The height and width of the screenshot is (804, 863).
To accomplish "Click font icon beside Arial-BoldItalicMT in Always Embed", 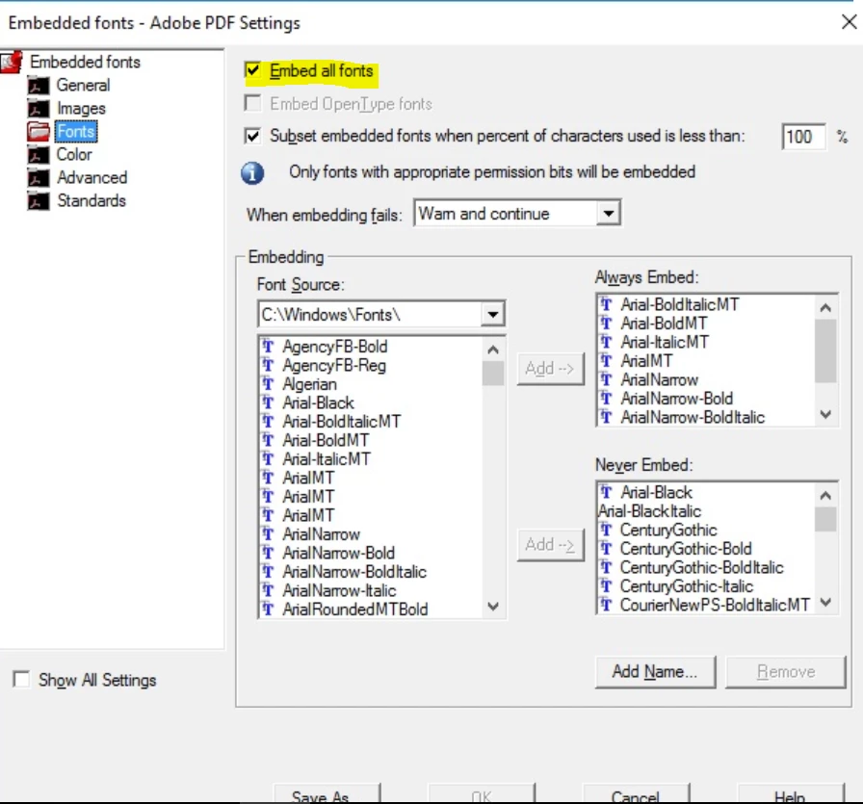I will click(606, 304).
